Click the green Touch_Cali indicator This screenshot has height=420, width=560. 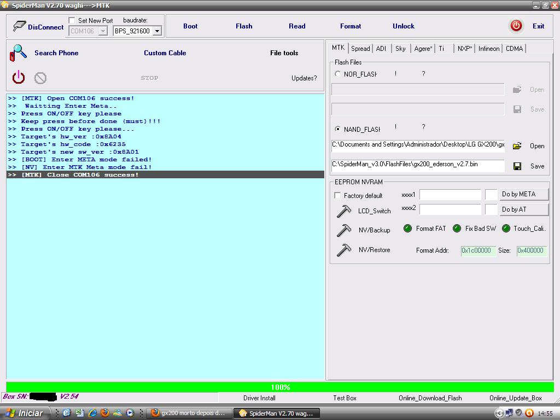coord(506,229)
